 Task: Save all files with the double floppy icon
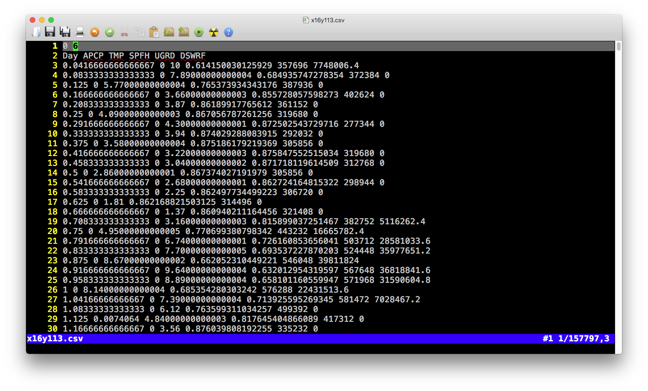(x=65, y=32)
